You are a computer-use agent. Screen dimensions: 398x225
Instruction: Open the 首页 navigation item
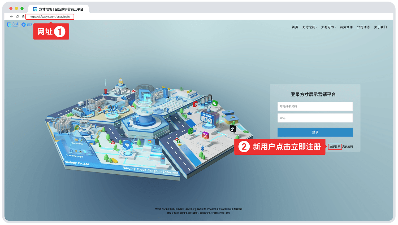(295, 27)
